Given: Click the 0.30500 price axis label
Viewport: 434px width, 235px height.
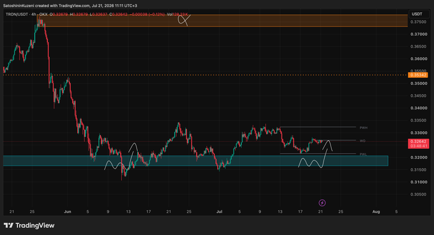Looking at the screenshot, I should pyautogui.click(x=418, y=194).
